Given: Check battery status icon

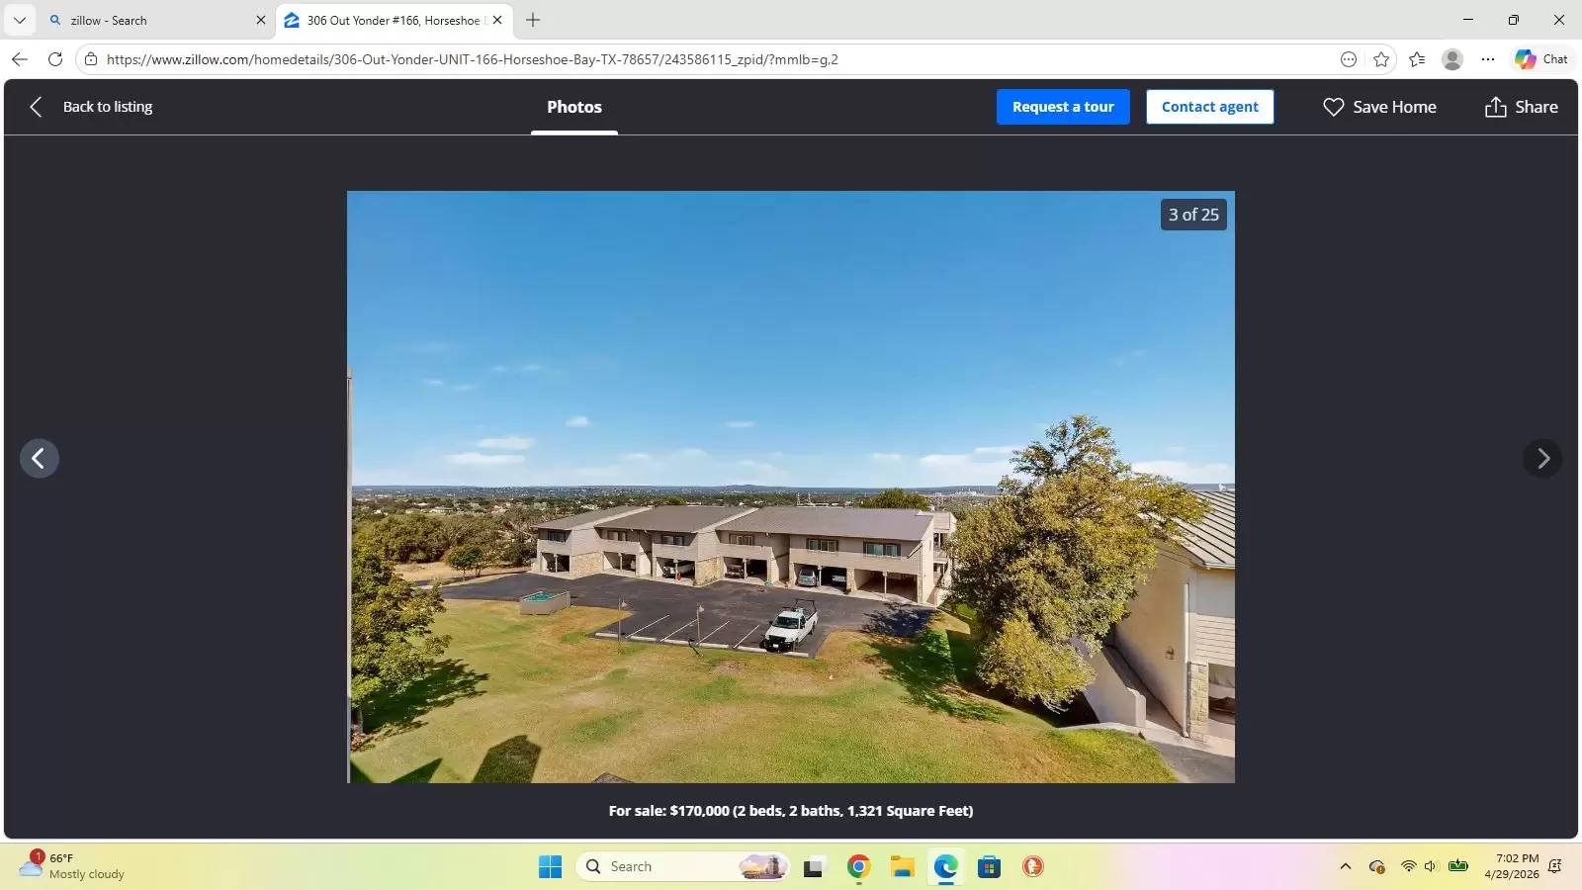Looking at the screenshot, I should pos(1458,866).
